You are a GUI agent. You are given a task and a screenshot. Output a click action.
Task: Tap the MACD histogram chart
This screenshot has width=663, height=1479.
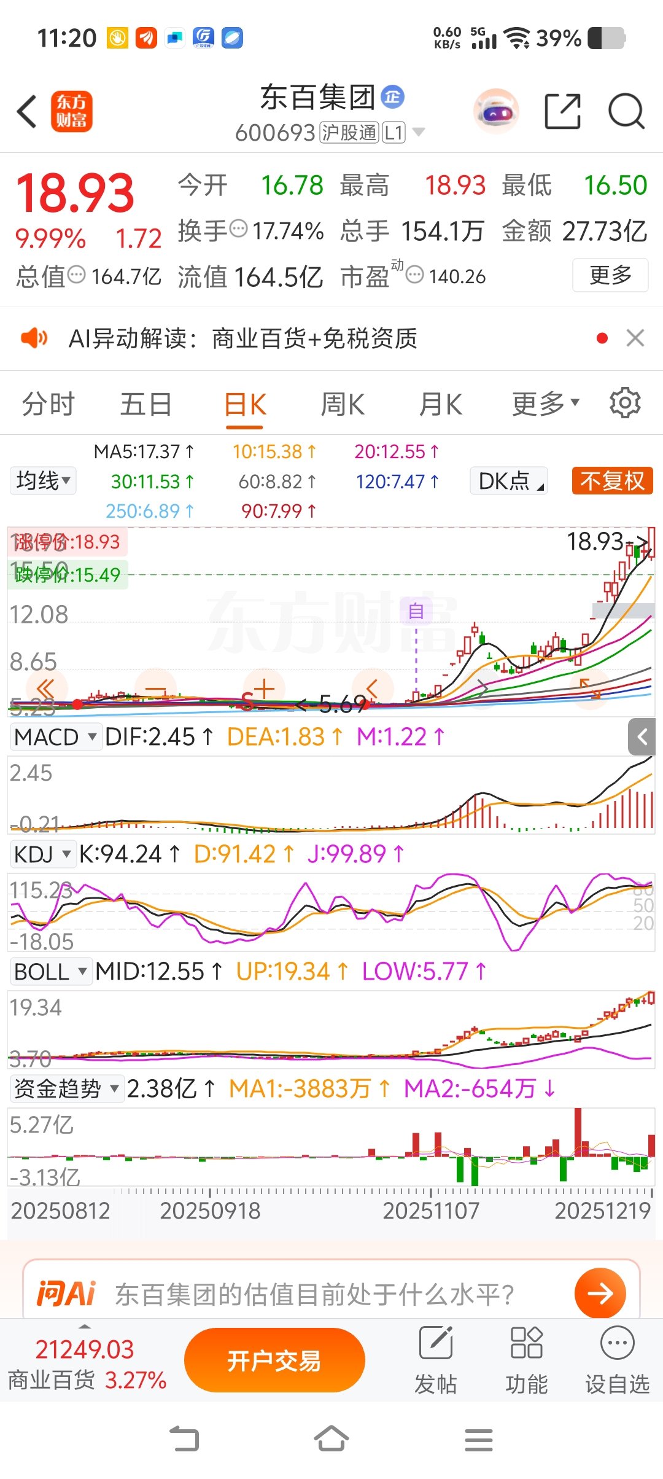click(331, 794)
